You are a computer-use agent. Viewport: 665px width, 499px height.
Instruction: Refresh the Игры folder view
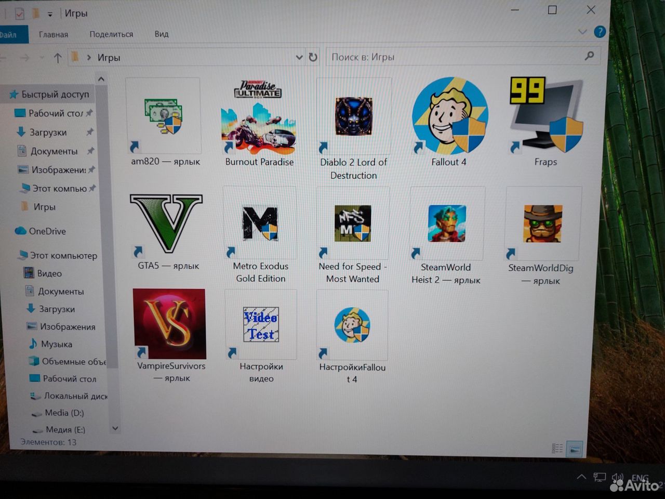point(313,57)
